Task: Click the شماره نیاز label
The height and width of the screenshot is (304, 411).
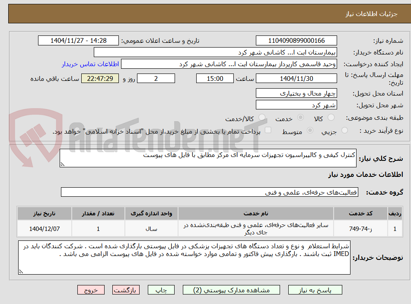Action: [388, 41]
